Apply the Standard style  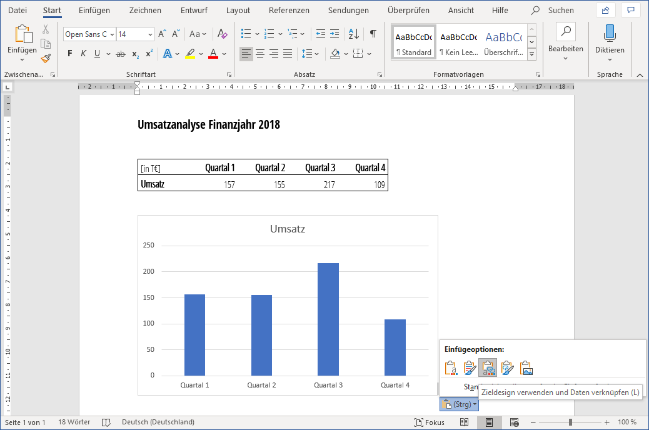point(413,42)
